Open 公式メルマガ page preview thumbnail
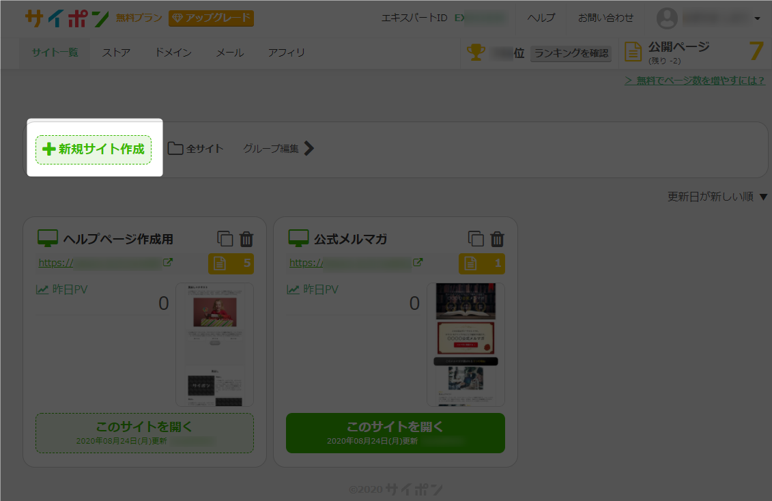 [x=466, y=345]
